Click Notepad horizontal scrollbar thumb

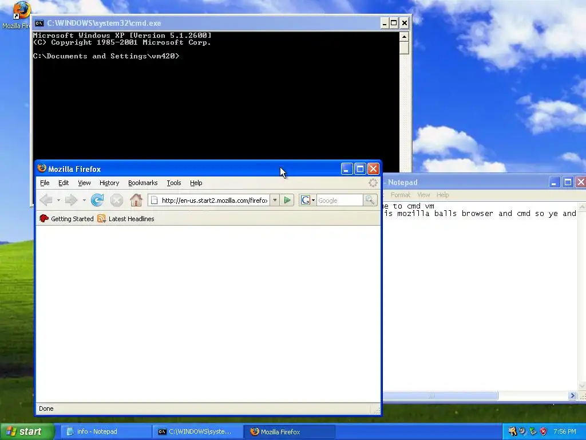click(441, 395)
